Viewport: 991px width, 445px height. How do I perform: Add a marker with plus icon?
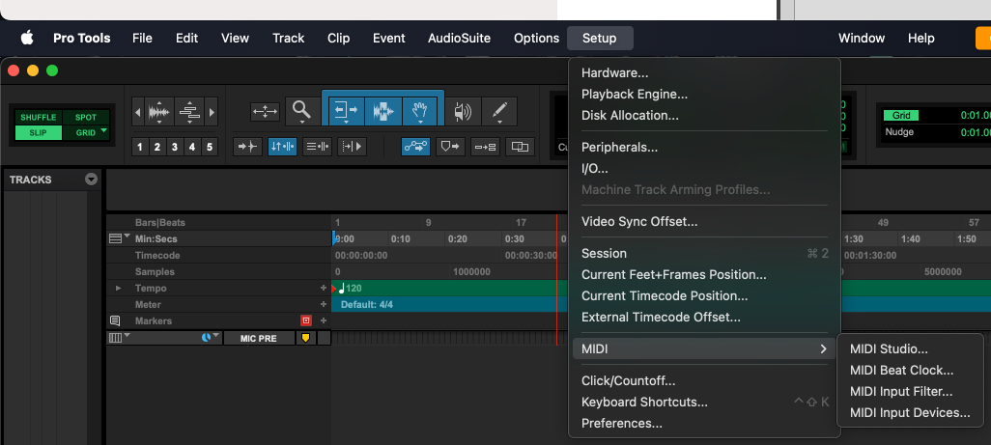point(324,320)
